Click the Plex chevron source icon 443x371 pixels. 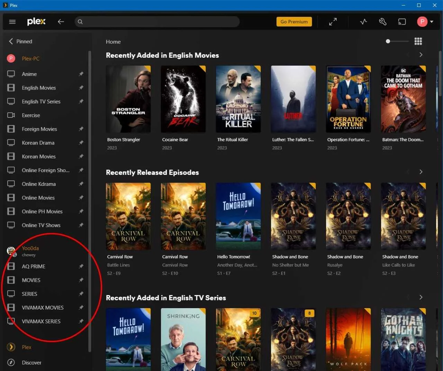tap(11, 347)
